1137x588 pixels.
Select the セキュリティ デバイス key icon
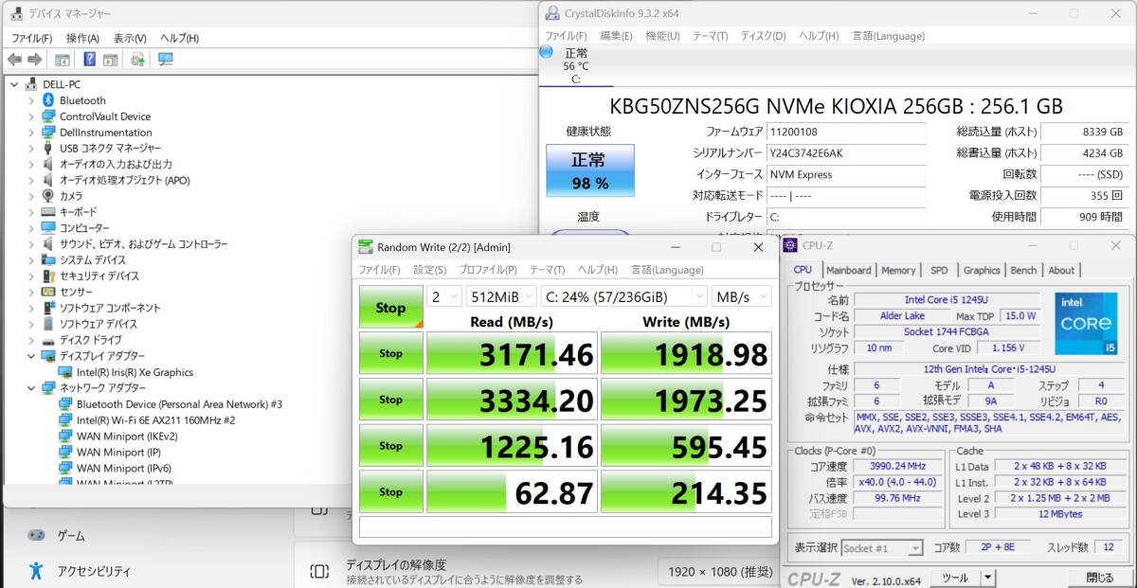pyautogui.click(x=48, y=276)
